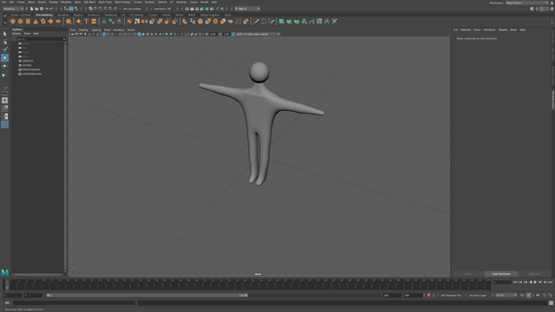Open the Symmetry Off dropdown
Viewport: 555px width, 312px height.
tap(163, 9)
